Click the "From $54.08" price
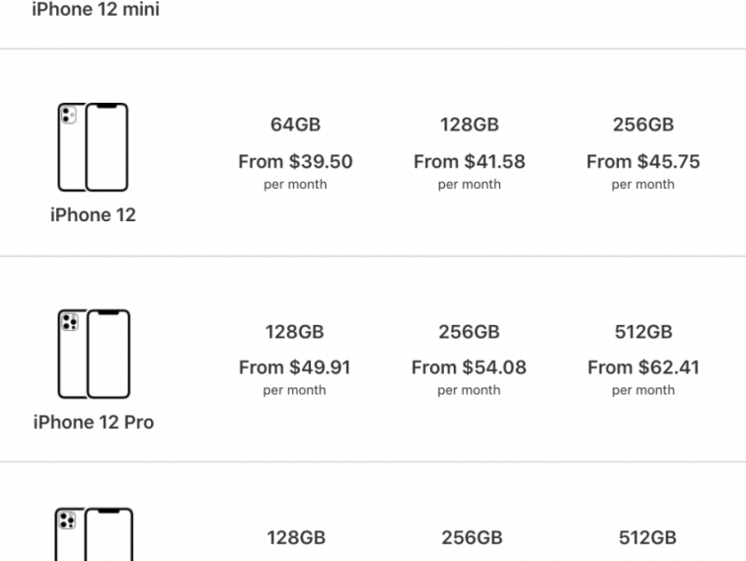The width and height of the screenshot is (746, 561). pyautogui.click(x=469, y=367)
